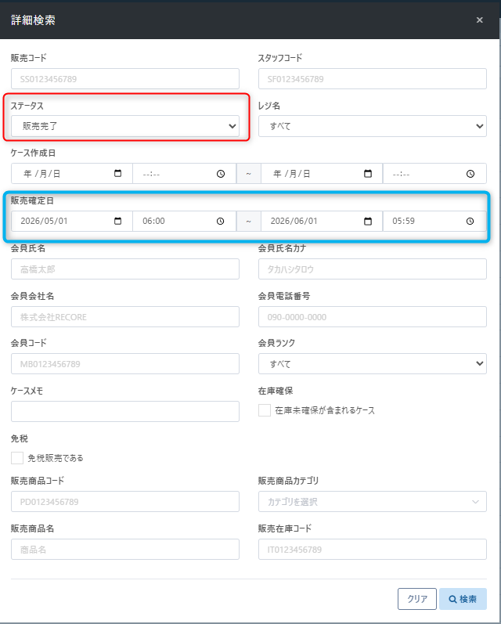Open calendar icon next to 2026/05/01
501x624 pixels.
(x=117, y=221)
